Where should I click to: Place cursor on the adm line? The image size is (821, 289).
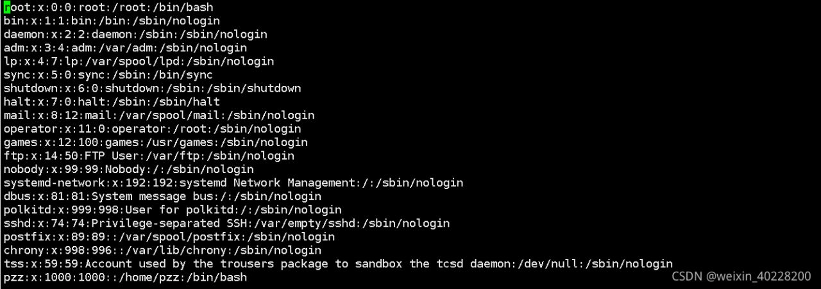125,48
